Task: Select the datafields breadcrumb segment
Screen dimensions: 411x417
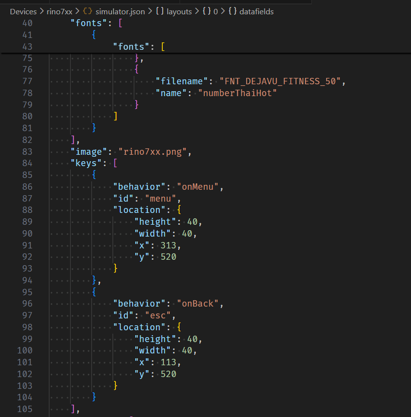Action: [257, 11]
